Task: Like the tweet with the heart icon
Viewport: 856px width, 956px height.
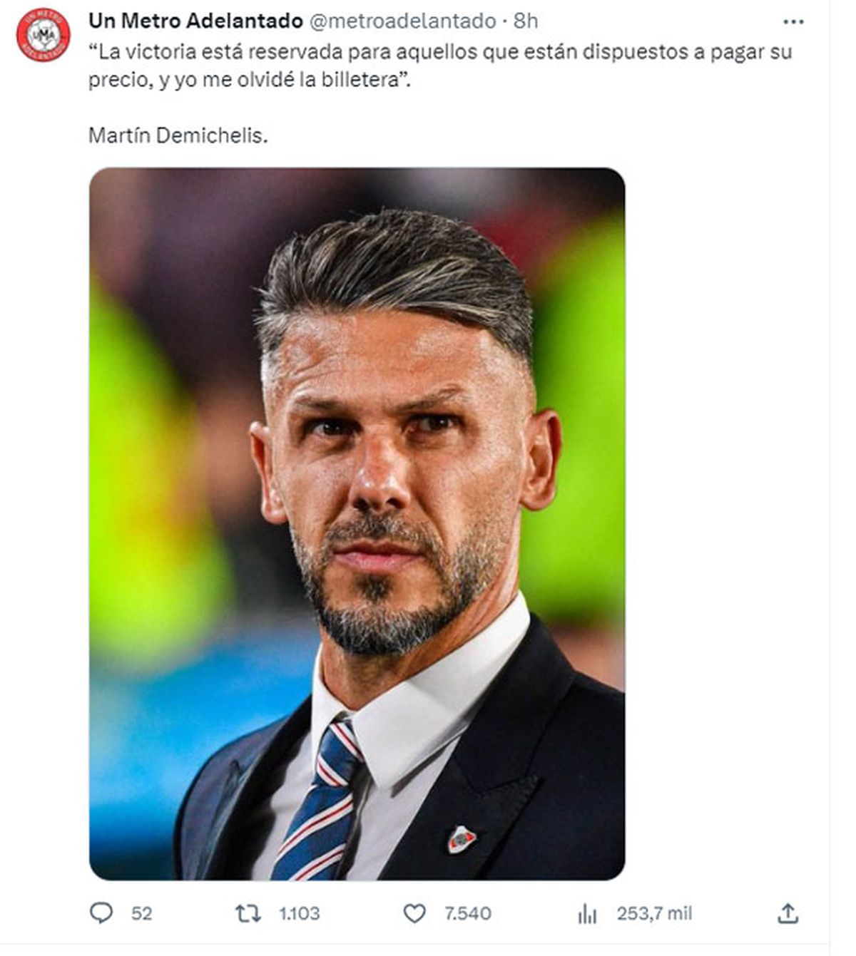Action: 414,913
